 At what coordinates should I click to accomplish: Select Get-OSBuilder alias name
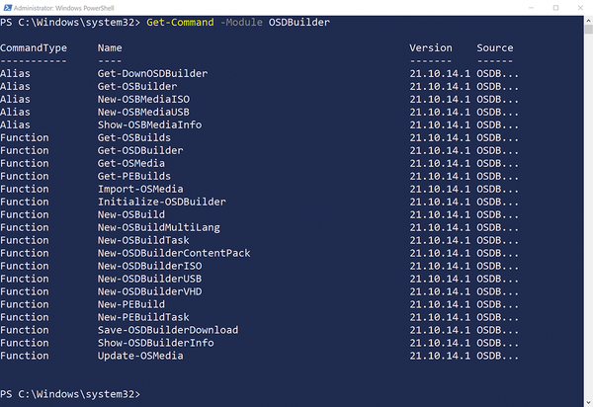click(137, 86)
